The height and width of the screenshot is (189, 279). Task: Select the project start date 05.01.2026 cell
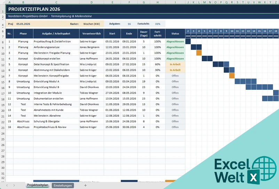point(23,24)
